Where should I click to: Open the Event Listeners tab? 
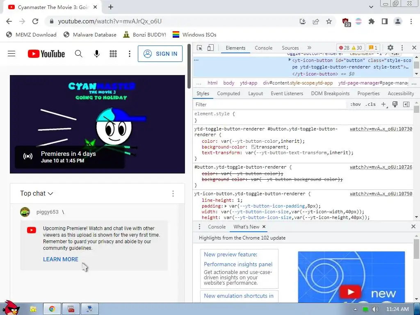287,94
